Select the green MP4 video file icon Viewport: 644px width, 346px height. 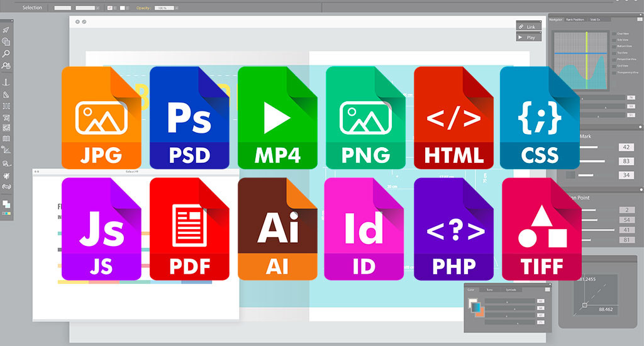(277, 118)
